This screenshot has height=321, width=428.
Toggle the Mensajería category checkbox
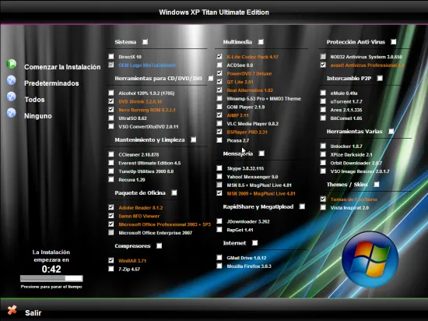[261, 153]
